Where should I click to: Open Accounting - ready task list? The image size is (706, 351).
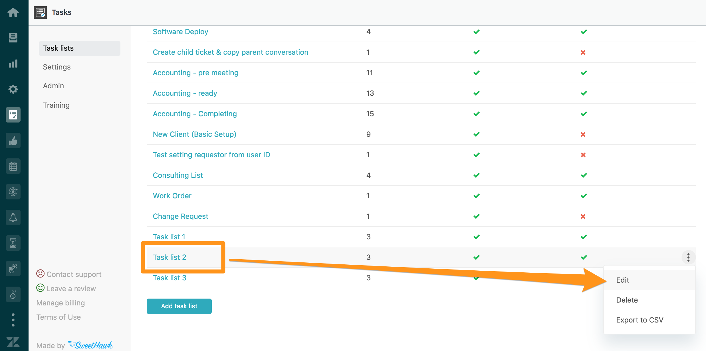pyautogui.click(x=185, y=93)
